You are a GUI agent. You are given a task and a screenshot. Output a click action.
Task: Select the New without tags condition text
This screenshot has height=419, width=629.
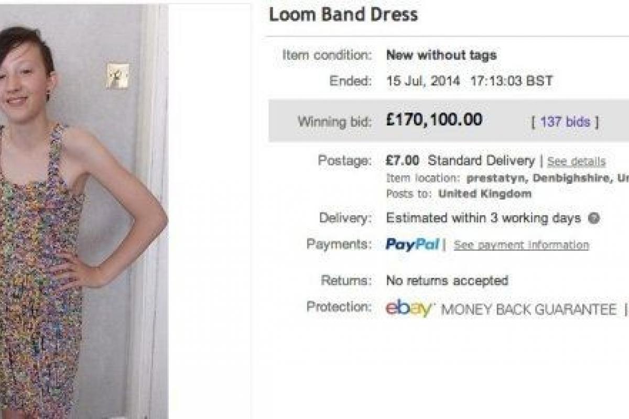click(441, 55)
